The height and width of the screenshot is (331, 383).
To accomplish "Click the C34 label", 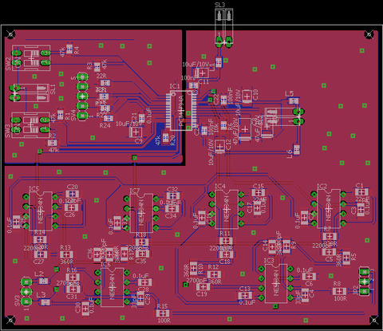I will point(171,216).
